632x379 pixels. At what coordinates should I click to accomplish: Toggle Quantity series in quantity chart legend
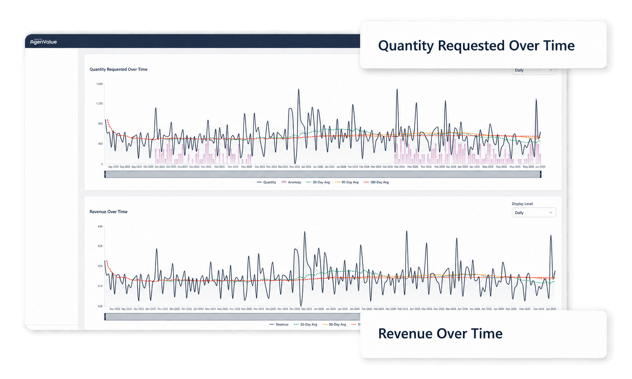(x=266, y=182)
